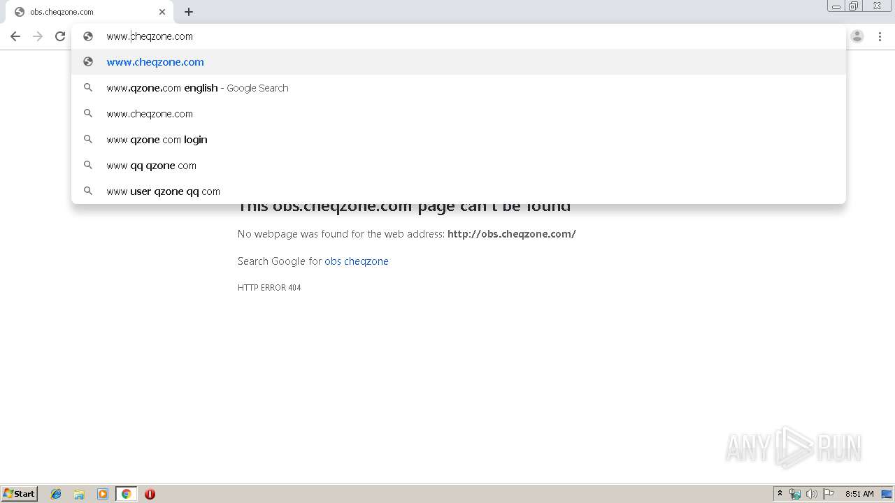The height and width of the screenshot is (503, 895).
Task: Click the show desktop monitor icon
Action: (887, 494)
